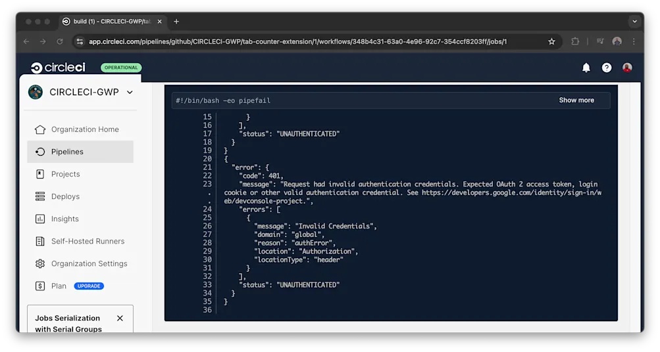Open the browser media control icon

tap(600, 41)
